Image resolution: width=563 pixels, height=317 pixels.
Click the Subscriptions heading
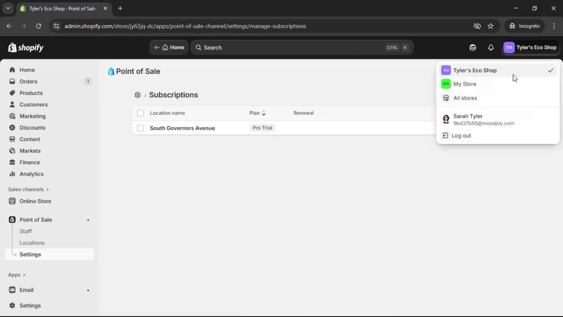[x=173, y=95]
